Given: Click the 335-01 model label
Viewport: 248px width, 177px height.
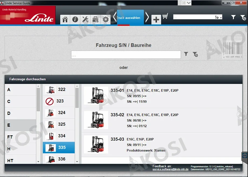Looking at the screenshot, I should (x=117, y=90).
